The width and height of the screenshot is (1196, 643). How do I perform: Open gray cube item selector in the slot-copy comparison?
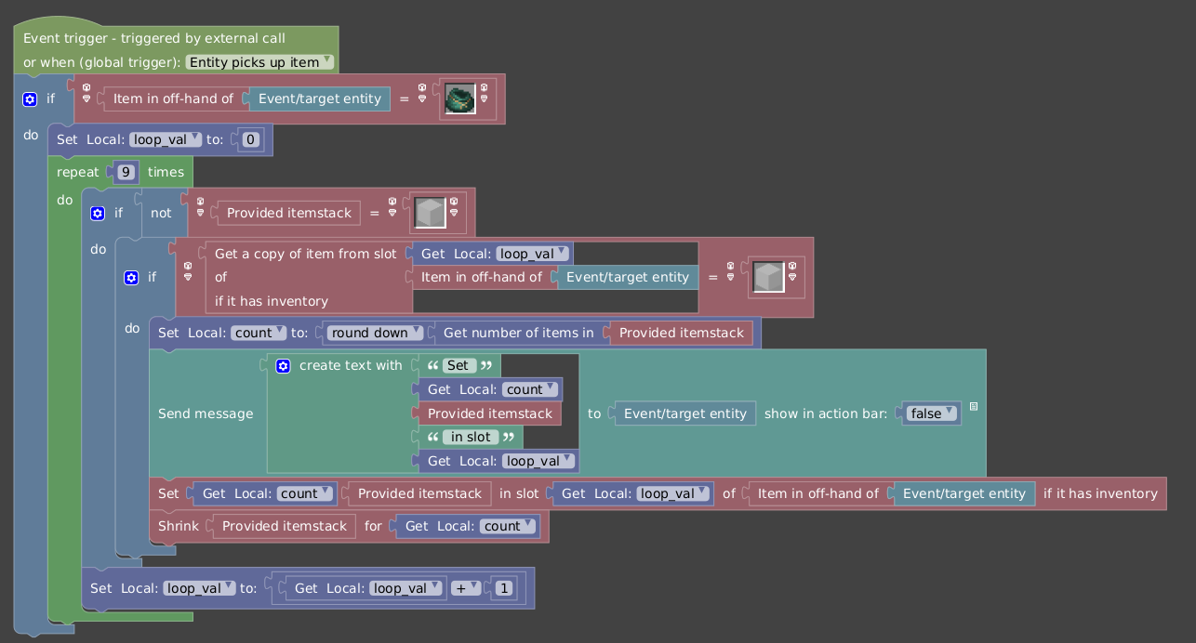point(769,277)
